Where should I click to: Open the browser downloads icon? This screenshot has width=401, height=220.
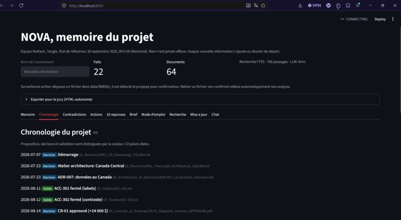[300, 5]
